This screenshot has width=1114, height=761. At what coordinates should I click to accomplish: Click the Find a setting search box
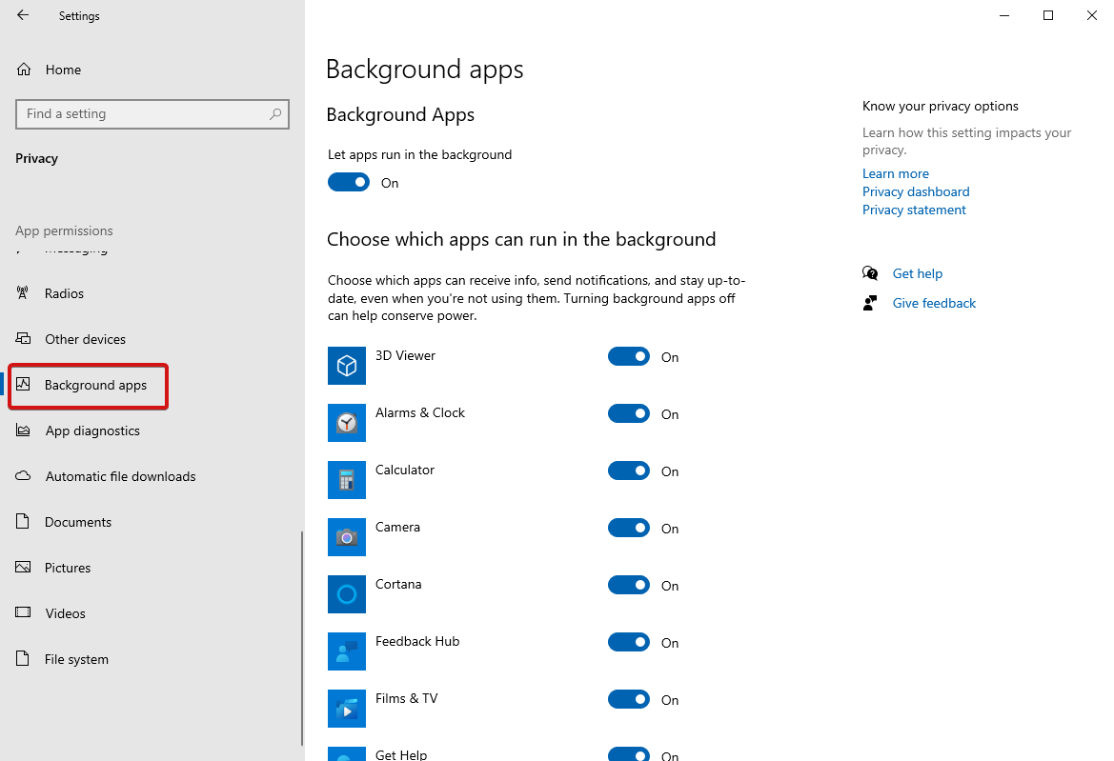point(143,114)
